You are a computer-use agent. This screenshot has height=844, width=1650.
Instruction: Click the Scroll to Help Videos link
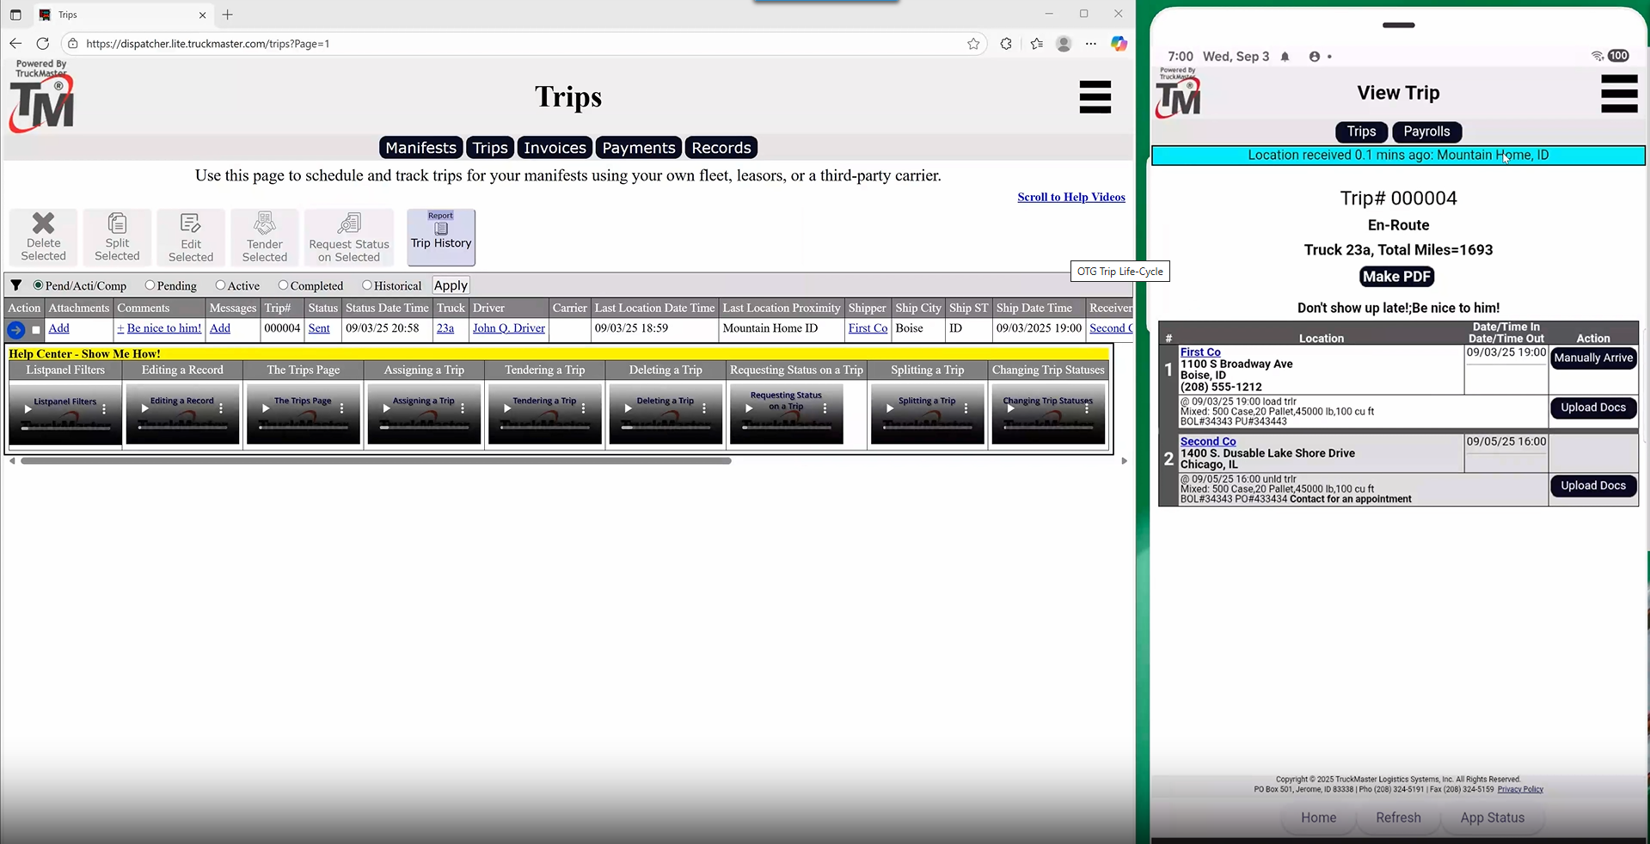[1071, 197]
